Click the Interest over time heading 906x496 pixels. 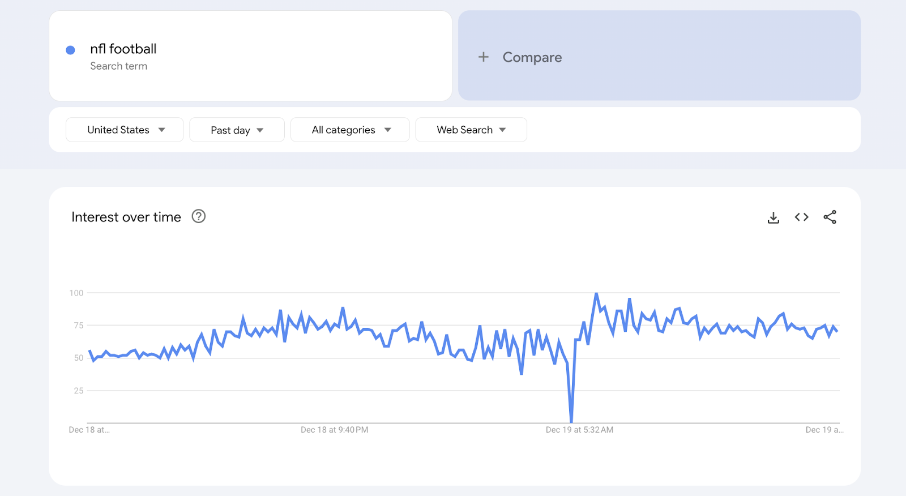(126, 217)
